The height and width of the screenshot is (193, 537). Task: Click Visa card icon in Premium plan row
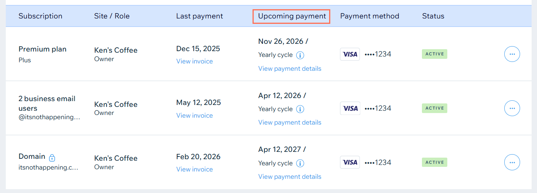point(350,54)
